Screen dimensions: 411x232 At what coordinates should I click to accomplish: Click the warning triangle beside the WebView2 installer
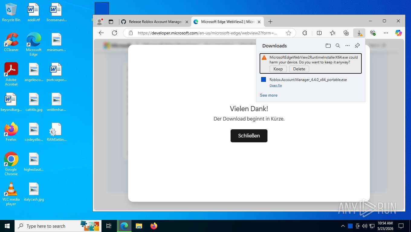(264, 57)
